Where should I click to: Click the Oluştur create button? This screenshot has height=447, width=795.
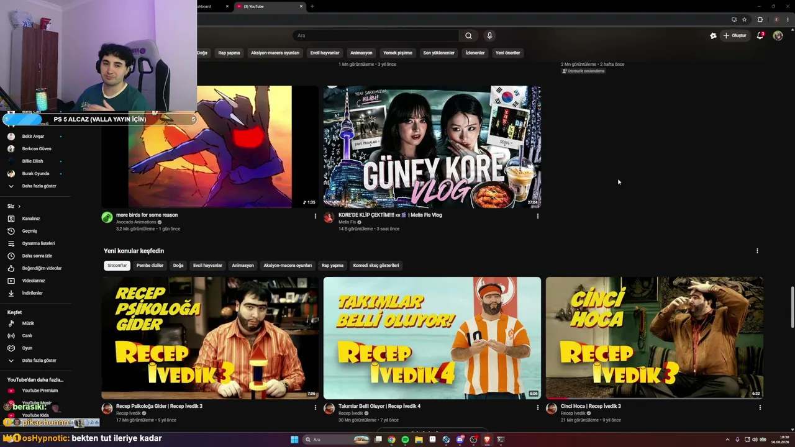click(735, 35)
